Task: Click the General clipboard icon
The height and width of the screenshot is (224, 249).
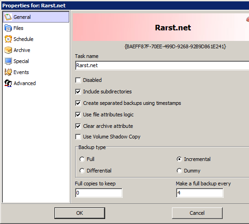Action: click(8, 17)
